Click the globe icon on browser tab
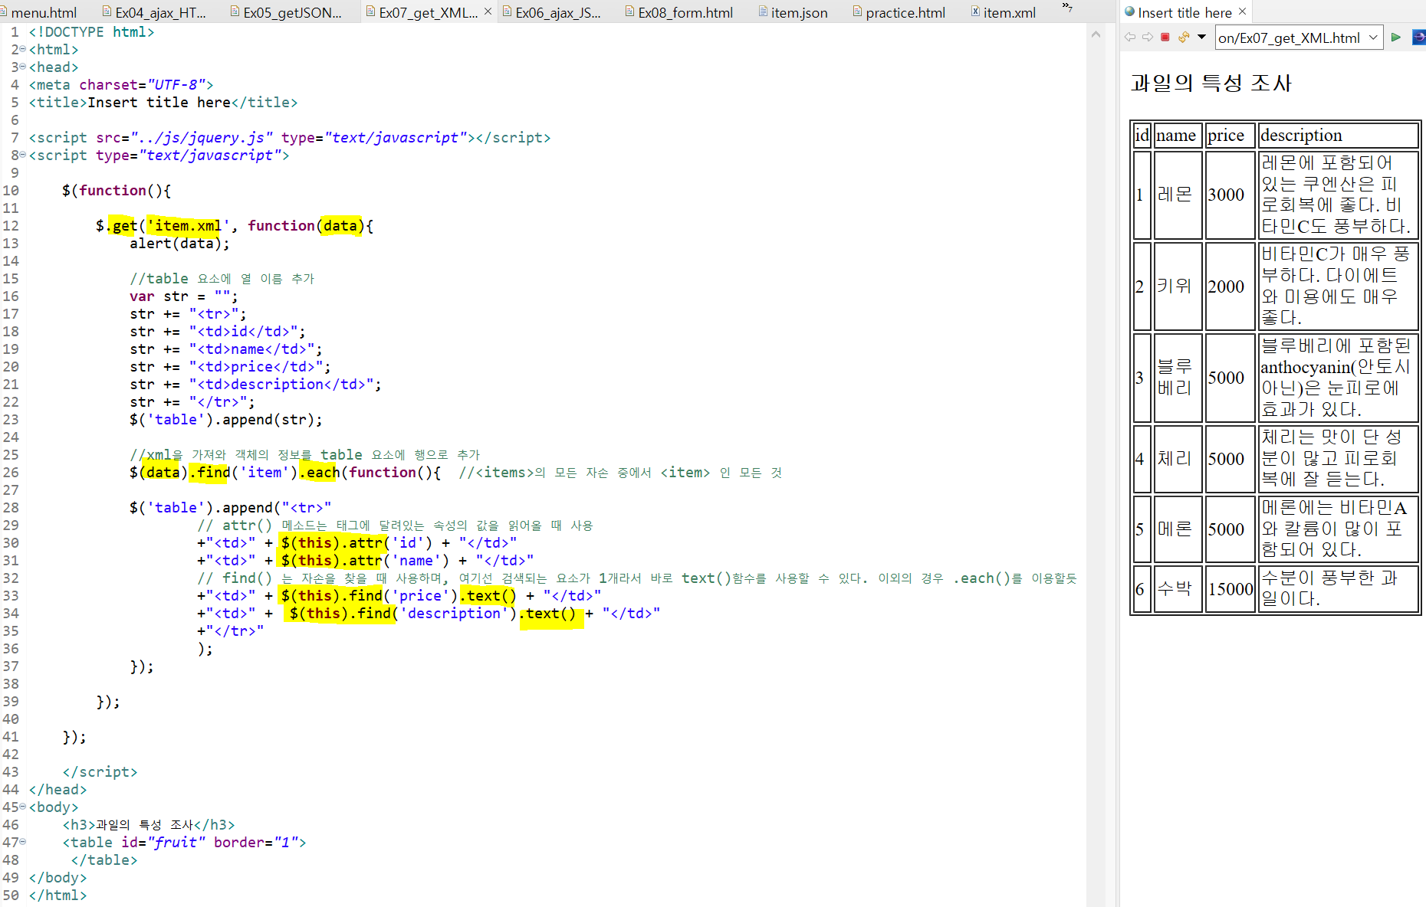Image resolution: width=1426 pixels, height=907 pixels. (x=1129, y=11)
